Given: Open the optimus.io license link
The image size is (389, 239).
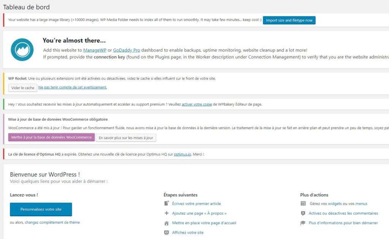Looking at the screenshot, I should tap(182, 154).
